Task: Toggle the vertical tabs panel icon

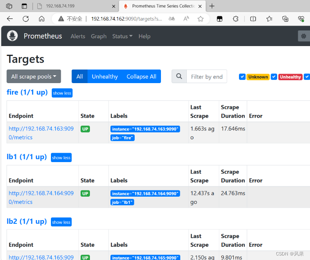Action: (x=24, y=6)
